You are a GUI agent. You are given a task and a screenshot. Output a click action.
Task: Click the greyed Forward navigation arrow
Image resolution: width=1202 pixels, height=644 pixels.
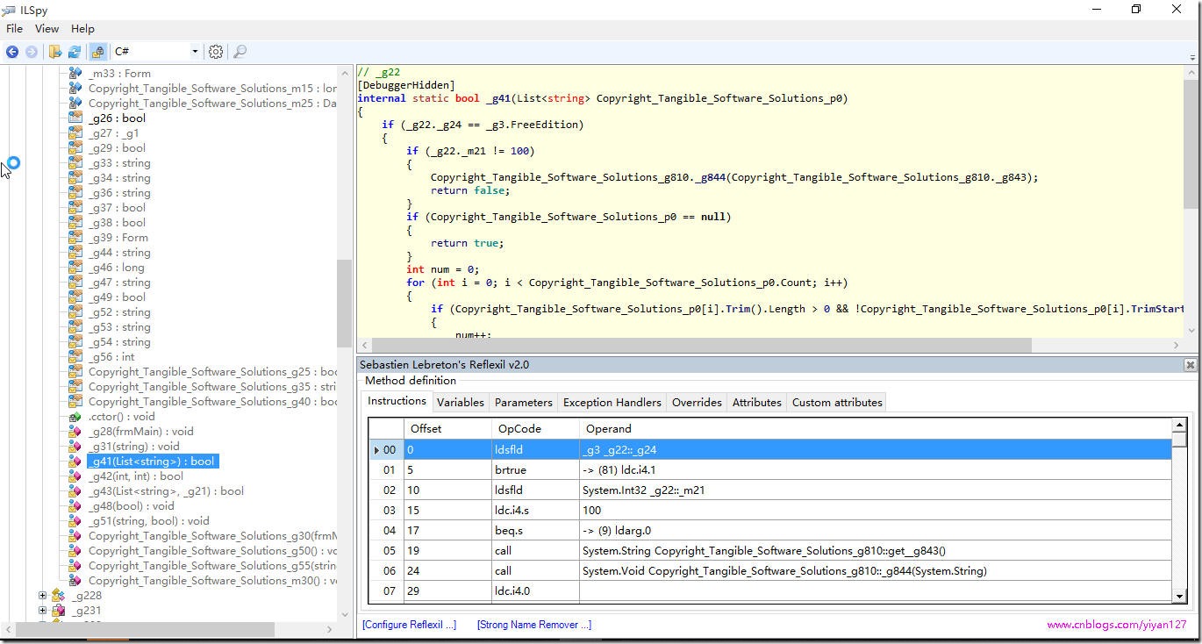point(32,52)
